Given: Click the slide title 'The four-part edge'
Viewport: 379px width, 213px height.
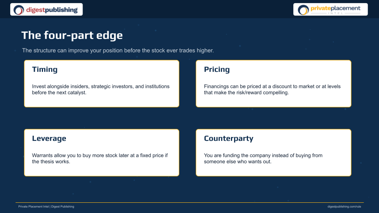Looking at the screenshot, I should pos(72,35).
